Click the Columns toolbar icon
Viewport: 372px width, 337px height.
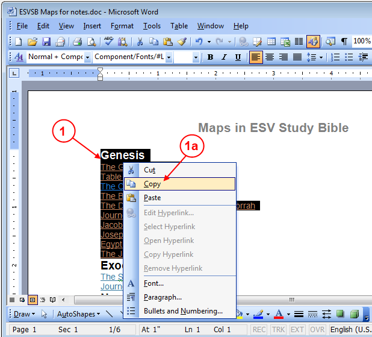point(299,42)
